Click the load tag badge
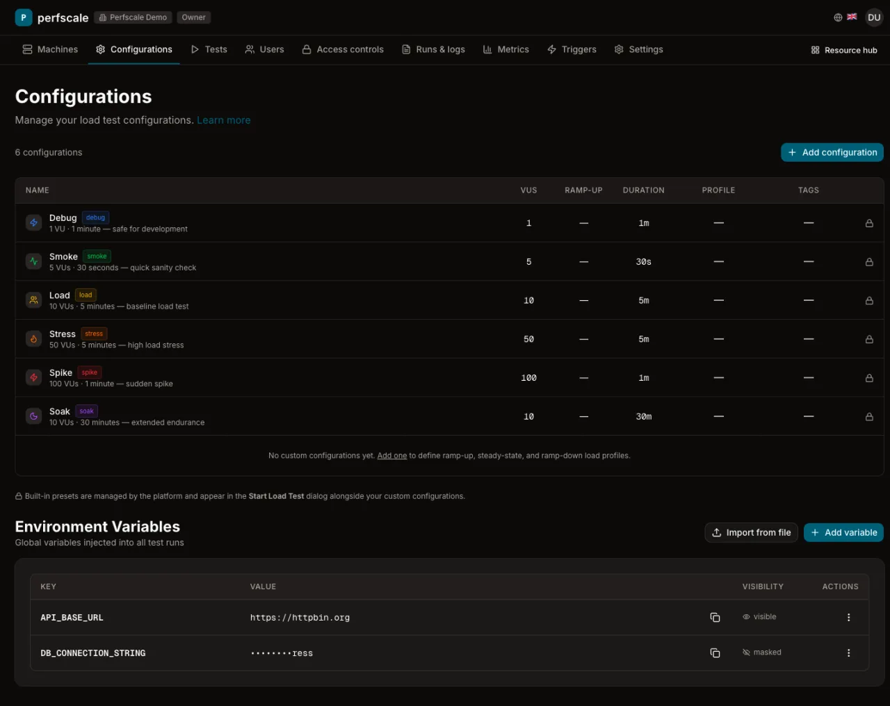This screenshot has width=890, height=706. click(x=86, y=295)
